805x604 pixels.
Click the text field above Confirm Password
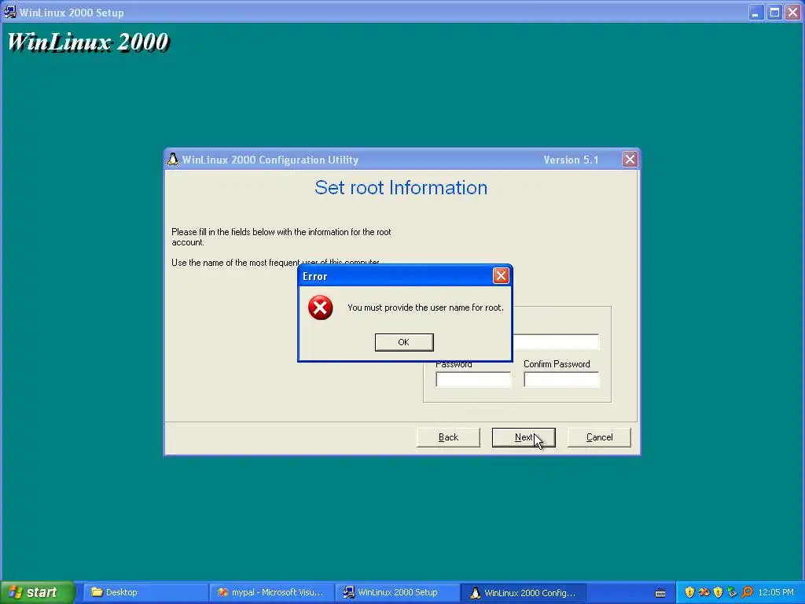(x=556, y=341)
